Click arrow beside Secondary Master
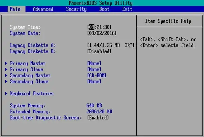Viewport: 204px width, 137px height. [6, 75]
